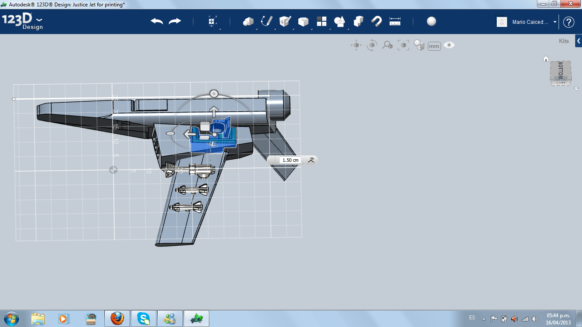Open the Primitives shapes menu
The image size is (582, 327).
[248, 21]
